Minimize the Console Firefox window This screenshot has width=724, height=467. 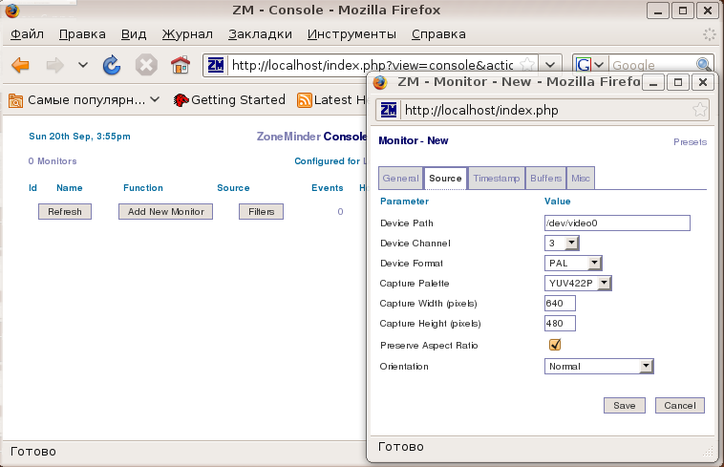658,11
